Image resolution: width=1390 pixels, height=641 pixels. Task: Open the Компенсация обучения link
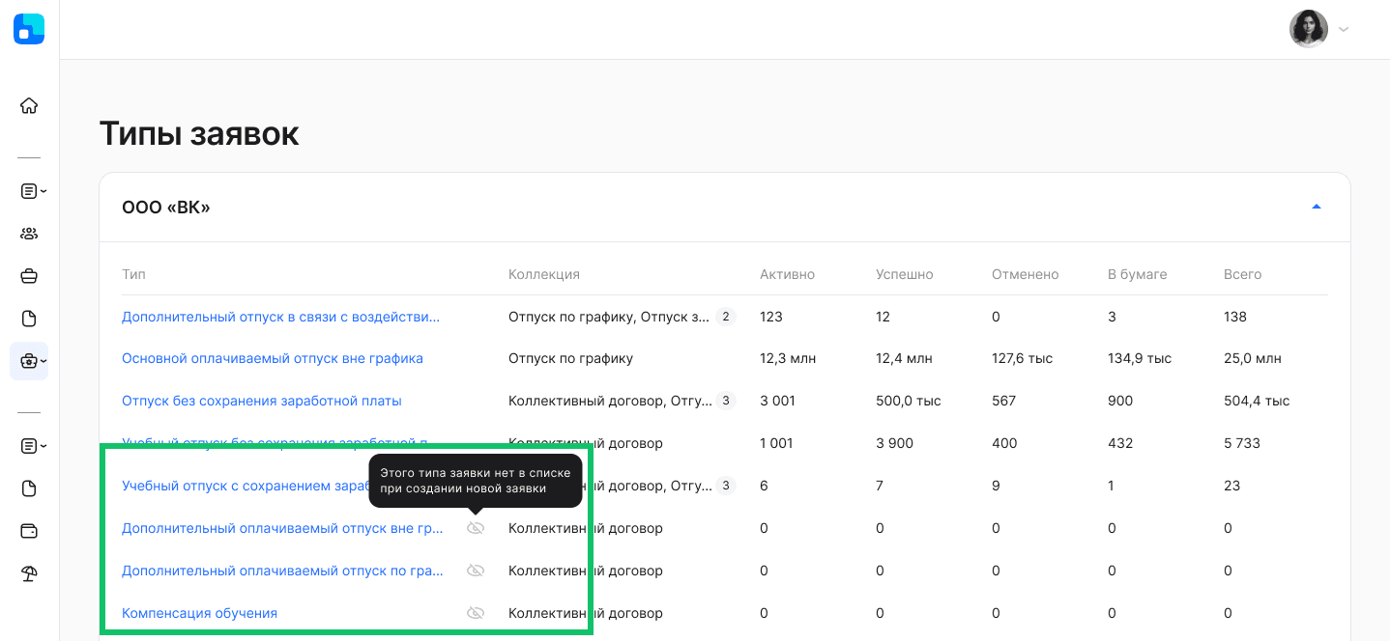pos(199,613)
